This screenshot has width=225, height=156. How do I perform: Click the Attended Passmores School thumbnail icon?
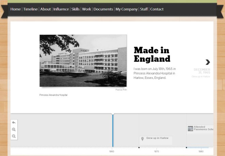(x=190, y=128)
